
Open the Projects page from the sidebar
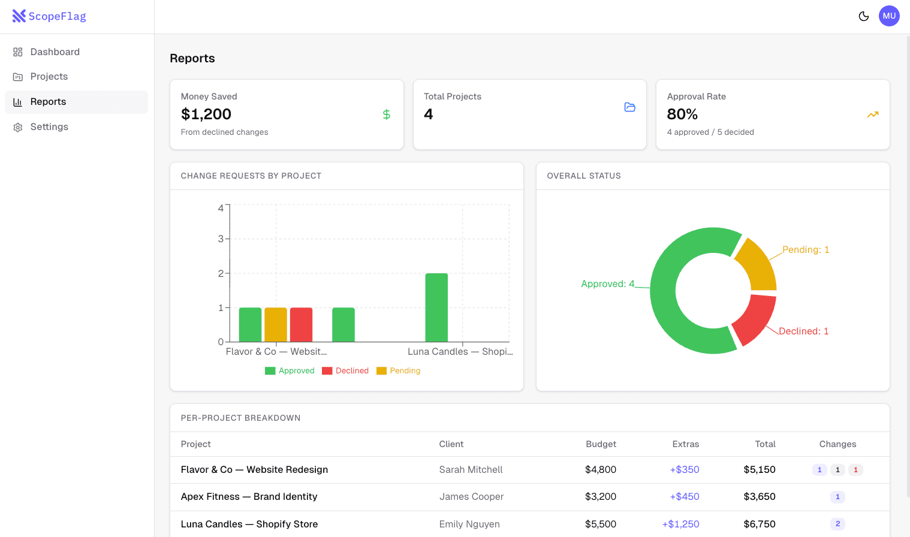(49, 76)
